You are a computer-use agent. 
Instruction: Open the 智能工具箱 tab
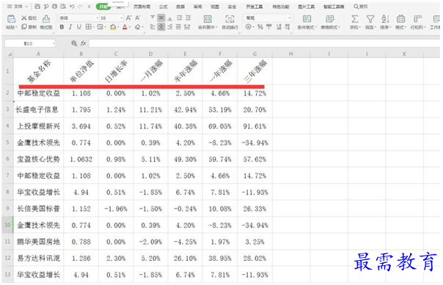pos(334,6)
